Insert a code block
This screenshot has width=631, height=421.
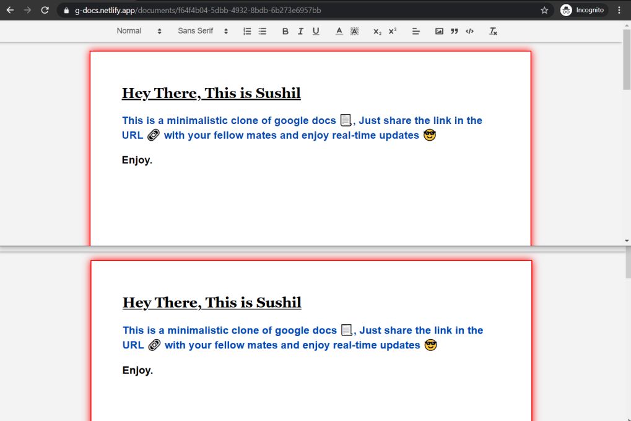469,30
